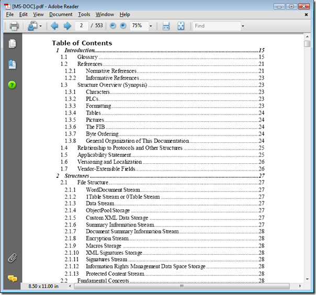Click the Print icon in toolbar

coord(14,26)
